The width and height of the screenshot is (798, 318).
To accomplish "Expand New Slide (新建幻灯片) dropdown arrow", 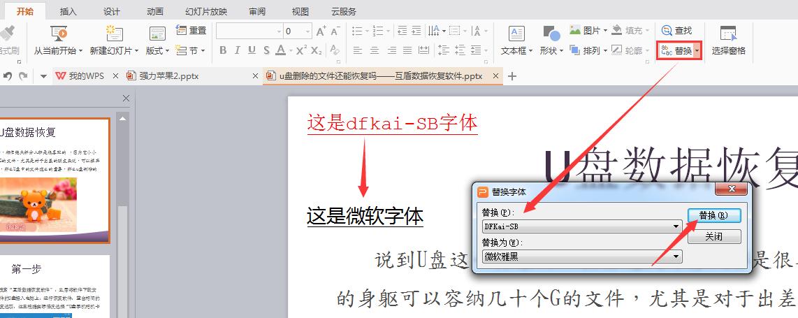I will 136,51.
